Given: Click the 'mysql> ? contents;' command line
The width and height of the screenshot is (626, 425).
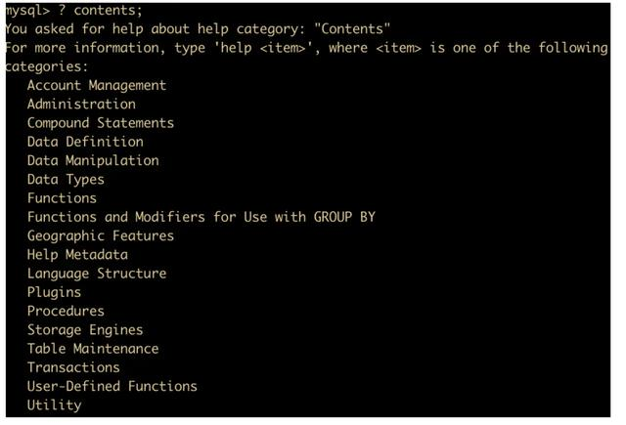Looking at the screenshot, I should pyautogui.click(x=73, y=11).
